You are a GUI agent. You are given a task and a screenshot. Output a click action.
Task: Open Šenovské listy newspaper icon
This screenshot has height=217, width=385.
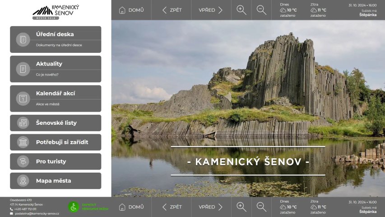pyautogui.click(x=23, y=123)
